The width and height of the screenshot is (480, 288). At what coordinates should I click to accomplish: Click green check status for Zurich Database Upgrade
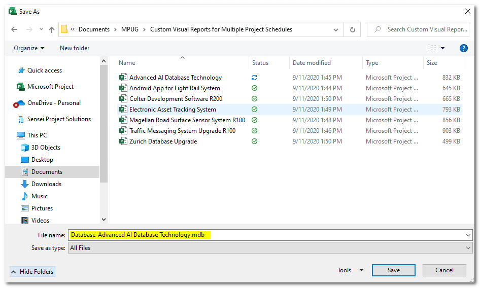254,141
